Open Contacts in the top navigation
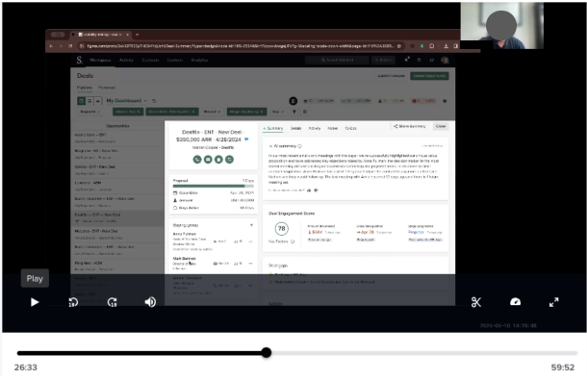Image resolution: width=587 pixels, height=381 pixels. click(x=150, y=60)
